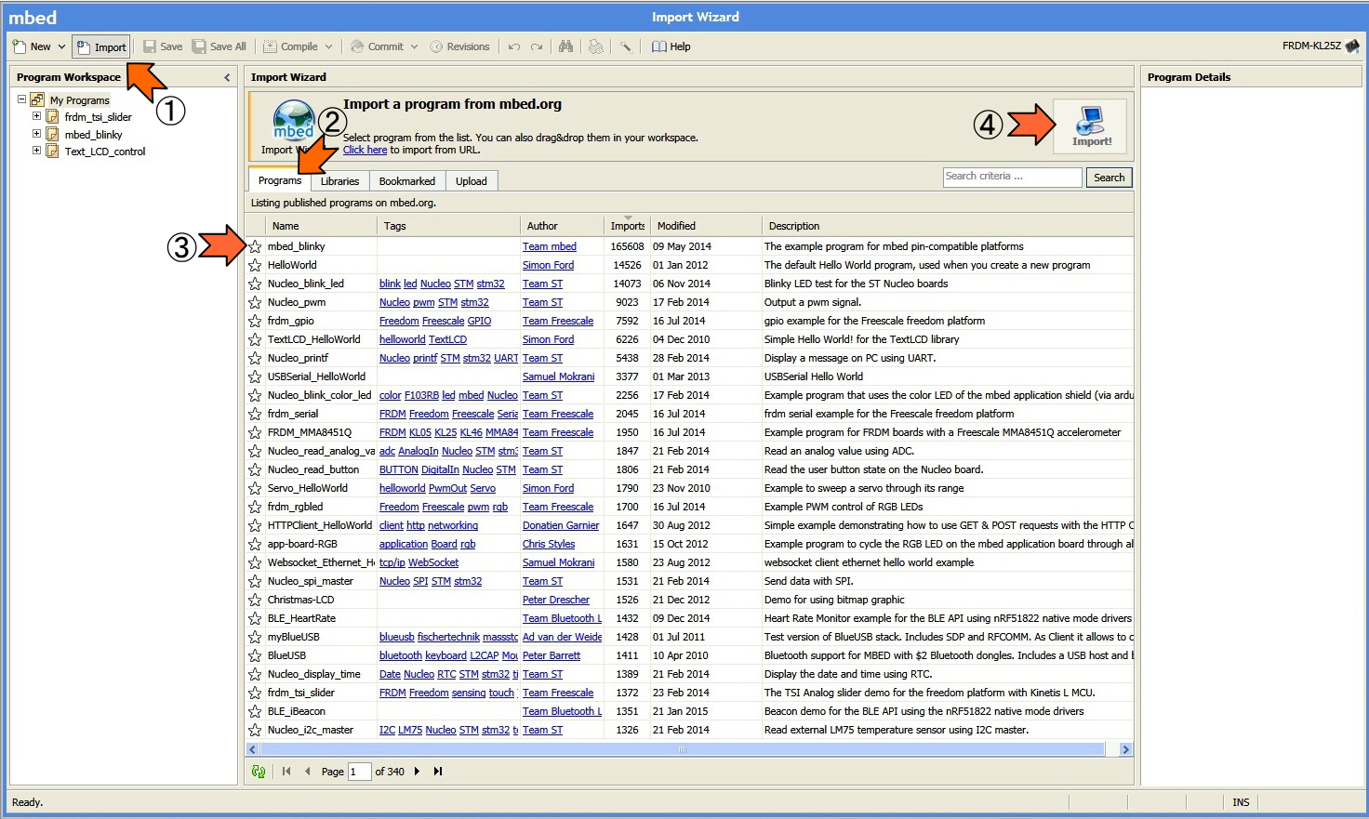Open the Peter Drescher author link
The width and height of the screenshot is (1369, 819).
pyautogui.click(x=556, y=600)
